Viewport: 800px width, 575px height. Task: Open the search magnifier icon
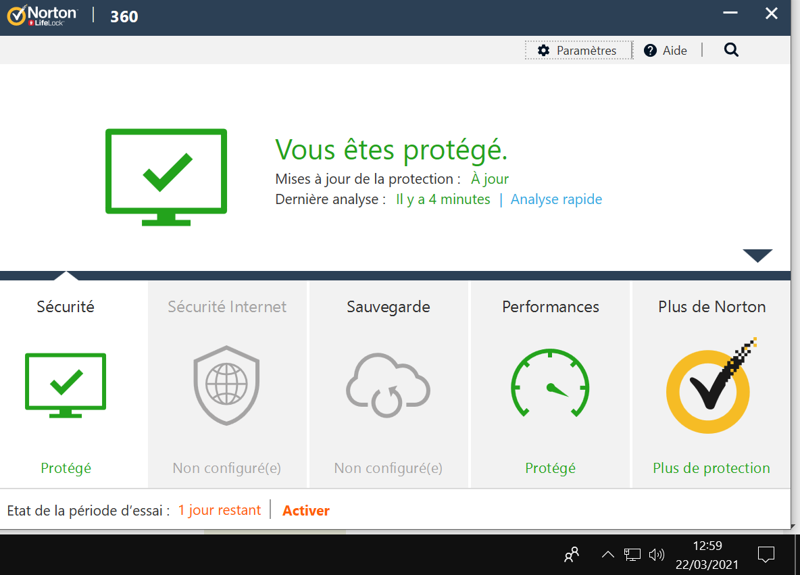pyautogui.click(x=731, y=50)
